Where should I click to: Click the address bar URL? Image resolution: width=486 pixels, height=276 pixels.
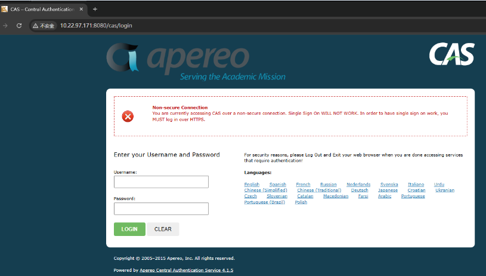pyautogui.click(x=96, y=26)
